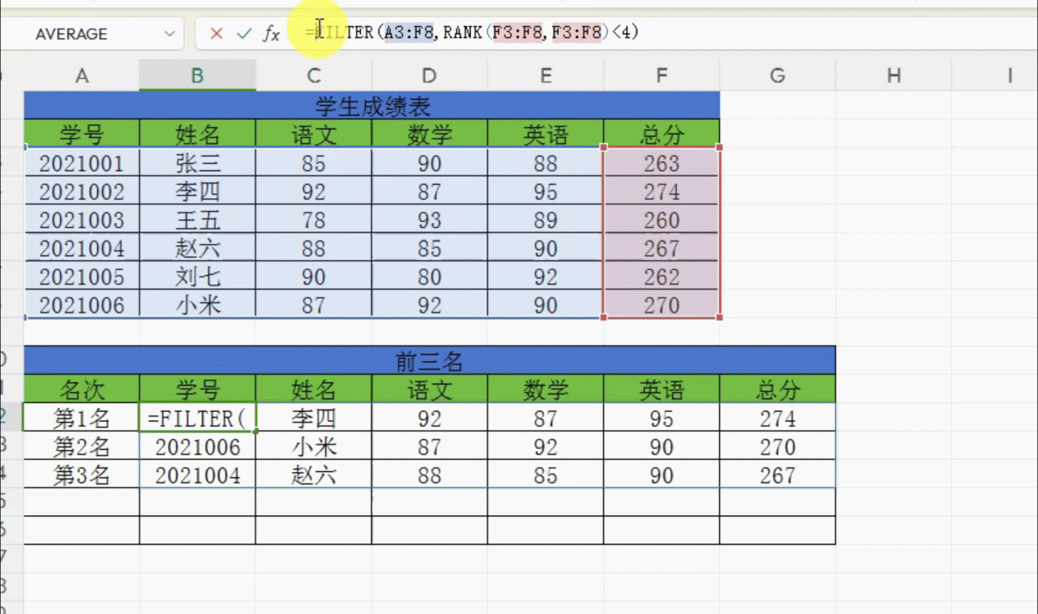Screen dimensions: 1038x614
Task: Cancel the formula edit with the X icon
Action: tap(216, 33)
